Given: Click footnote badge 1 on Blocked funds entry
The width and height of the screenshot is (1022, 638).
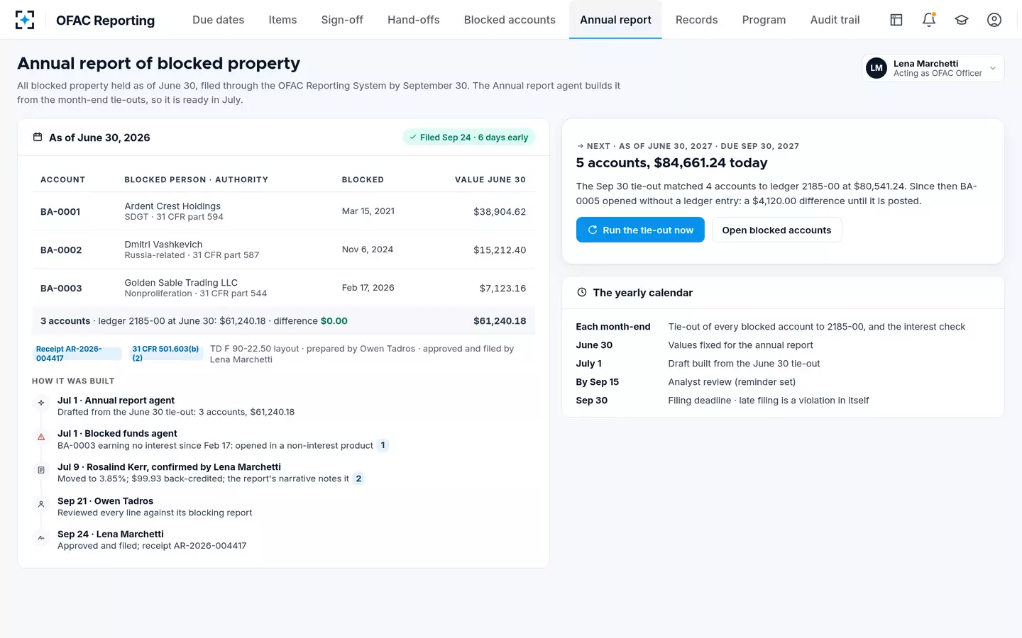Looking at the screenshot, I should click(x=383, y=445).
